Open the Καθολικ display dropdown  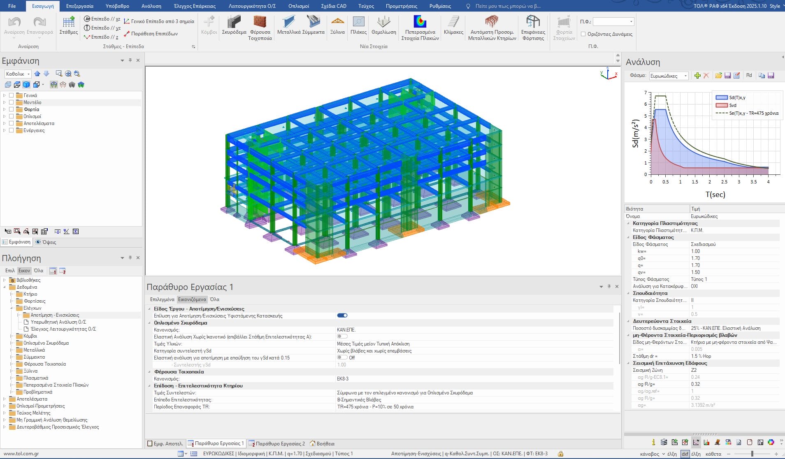click(18, 74)
